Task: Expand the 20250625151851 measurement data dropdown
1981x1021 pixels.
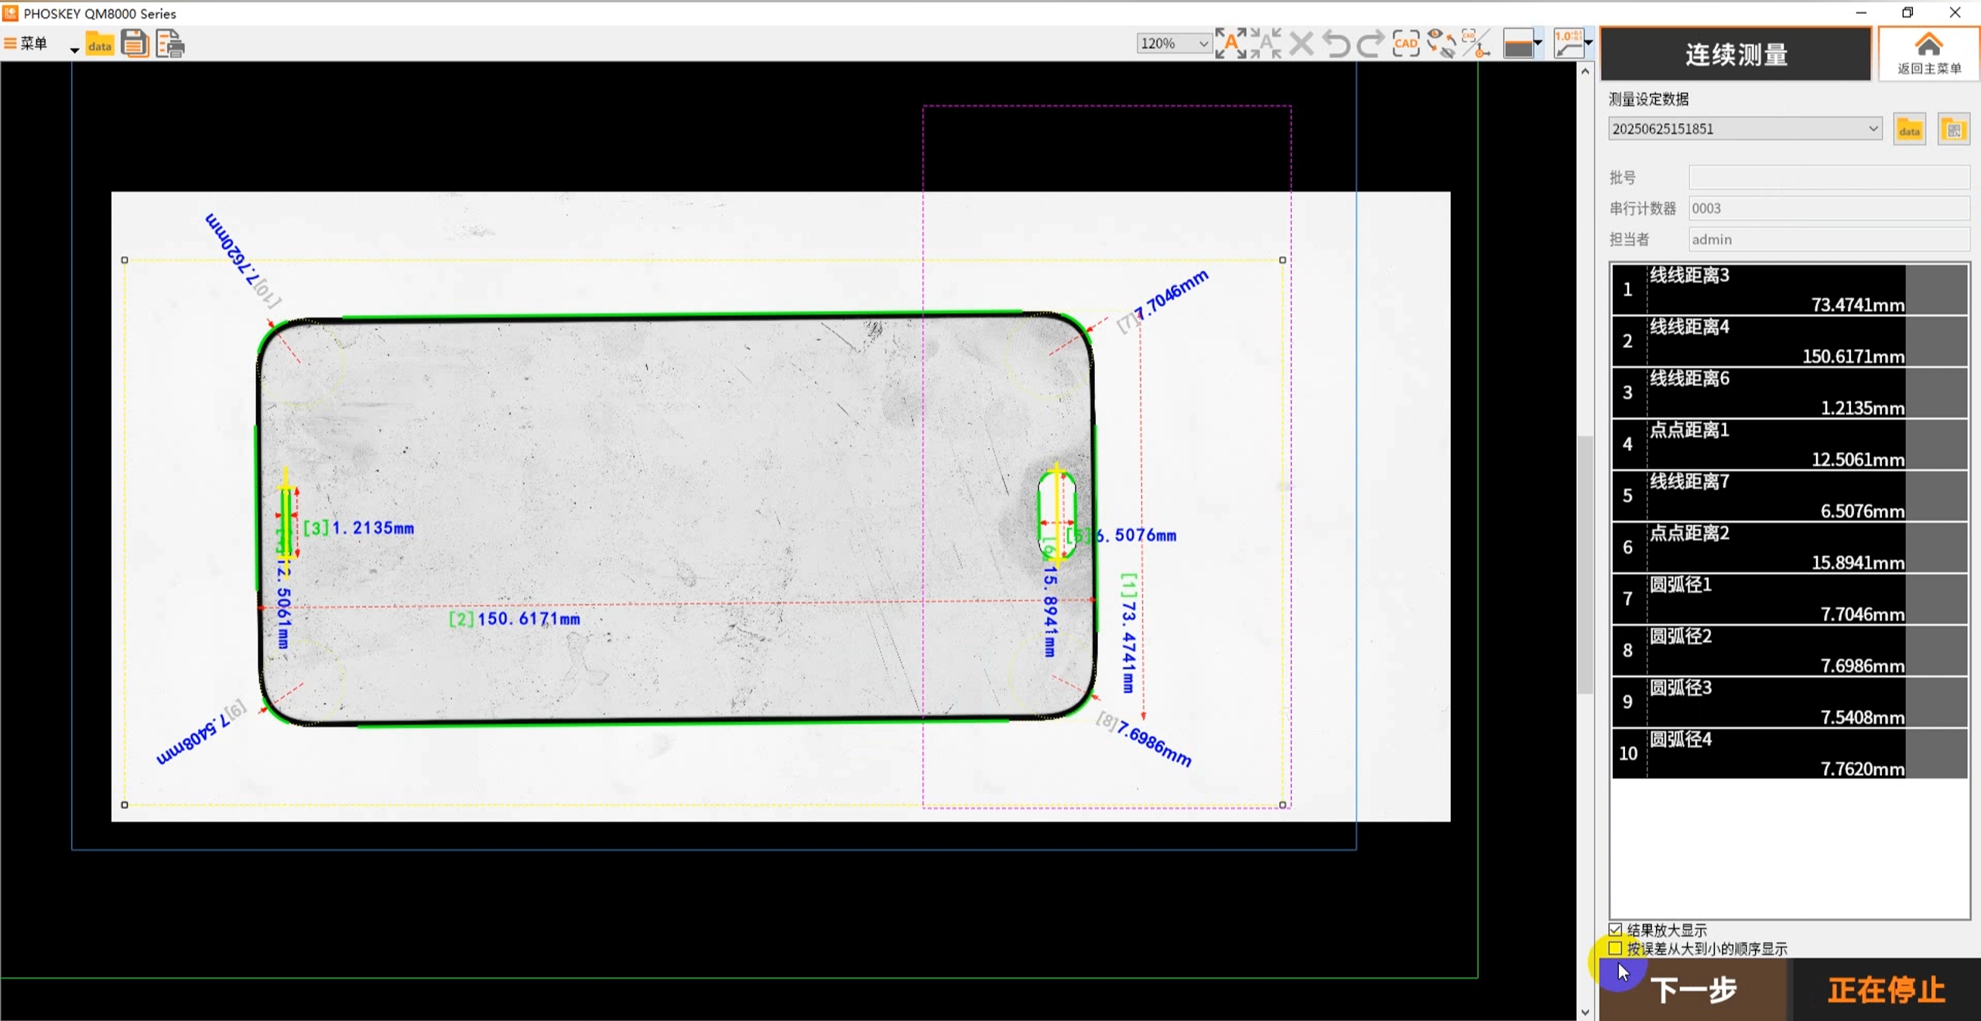Action: tap(1873, 128)
